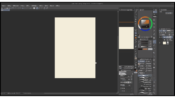This screenshot has height=98, width=175.
Task: Click the cream Paper layer thumbnail
Action: 165,43
